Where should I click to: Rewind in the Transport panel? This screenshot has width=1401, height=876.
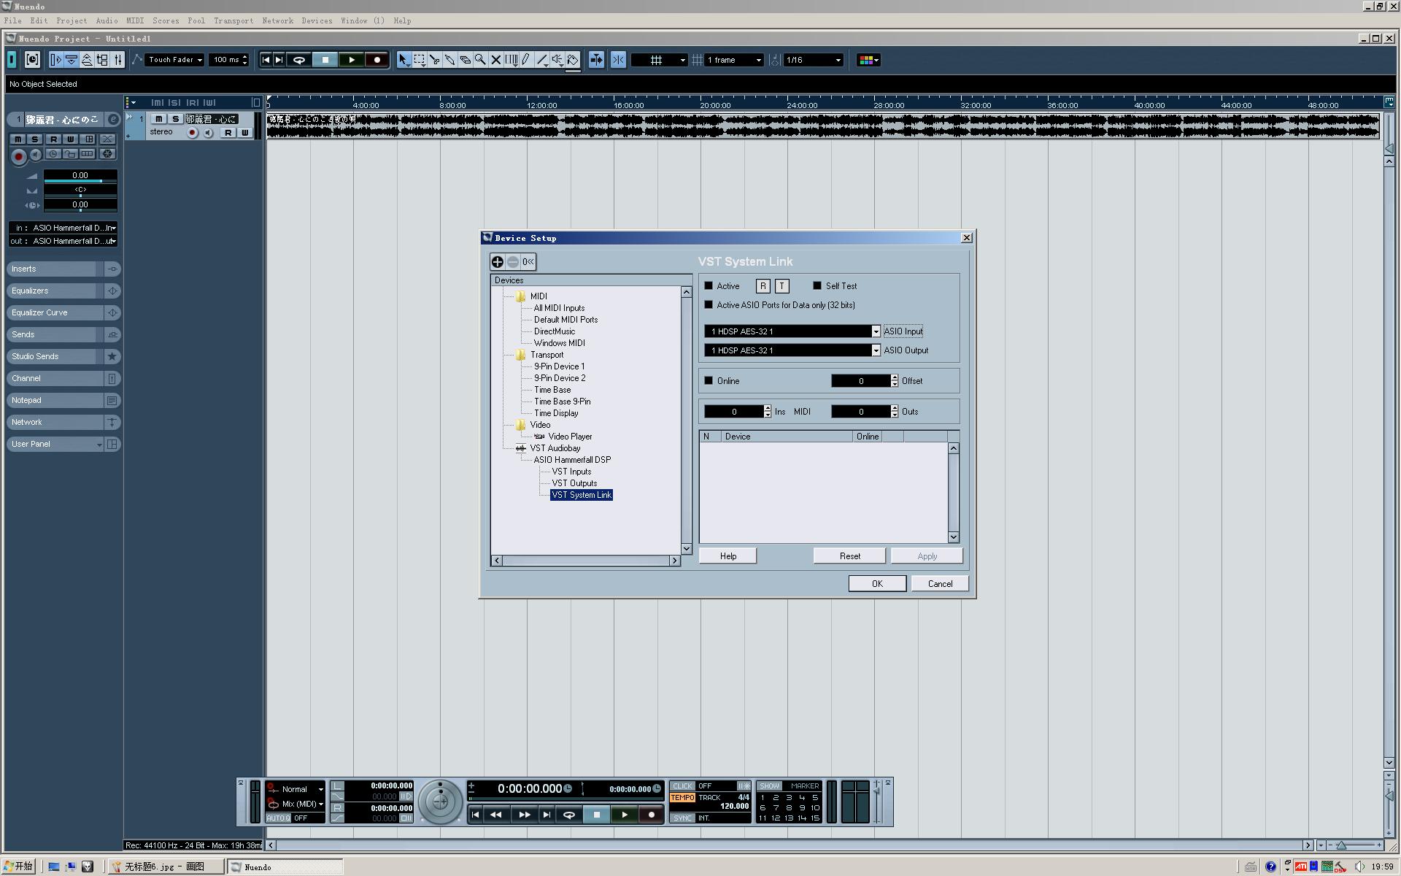pos(496,815)
